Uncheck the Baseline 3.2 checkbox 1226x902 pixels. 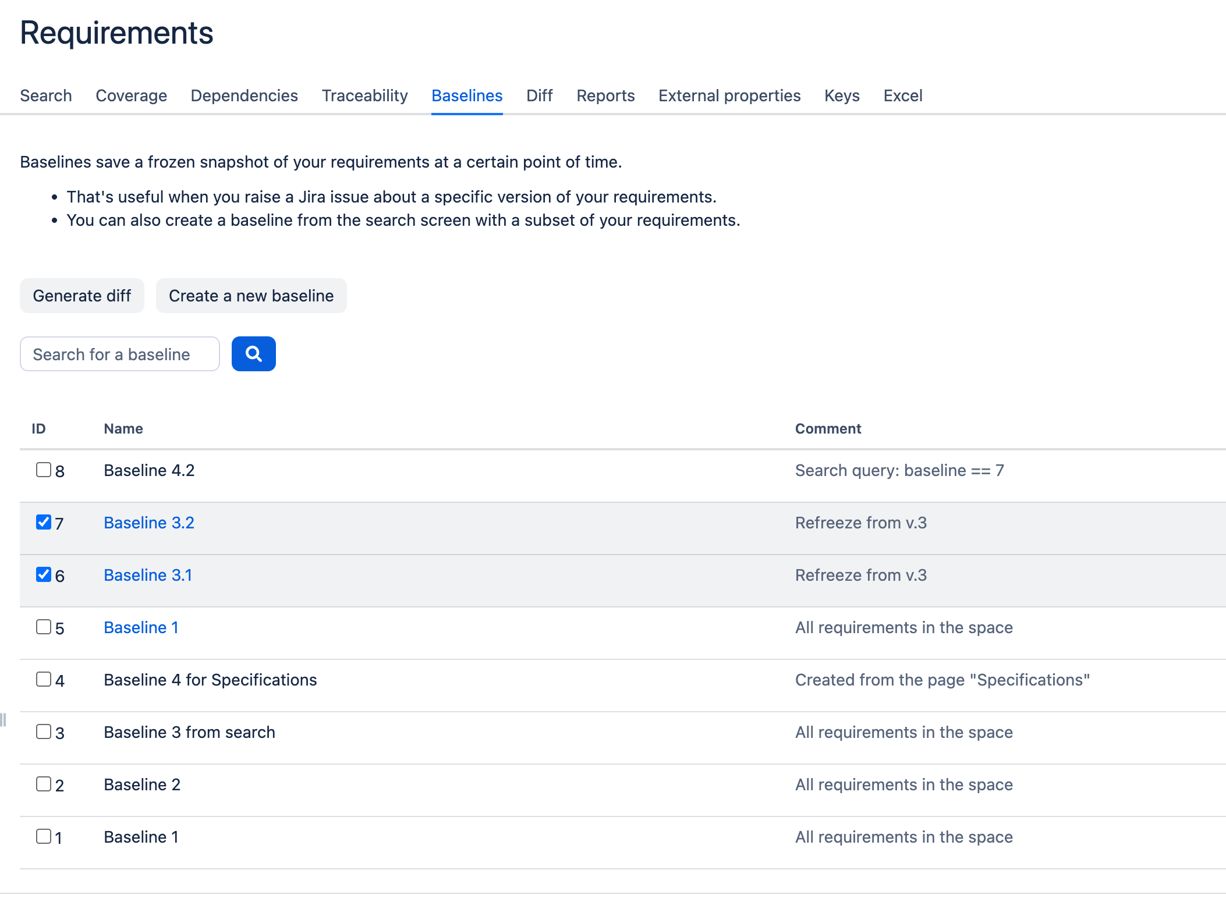(44, 522)
